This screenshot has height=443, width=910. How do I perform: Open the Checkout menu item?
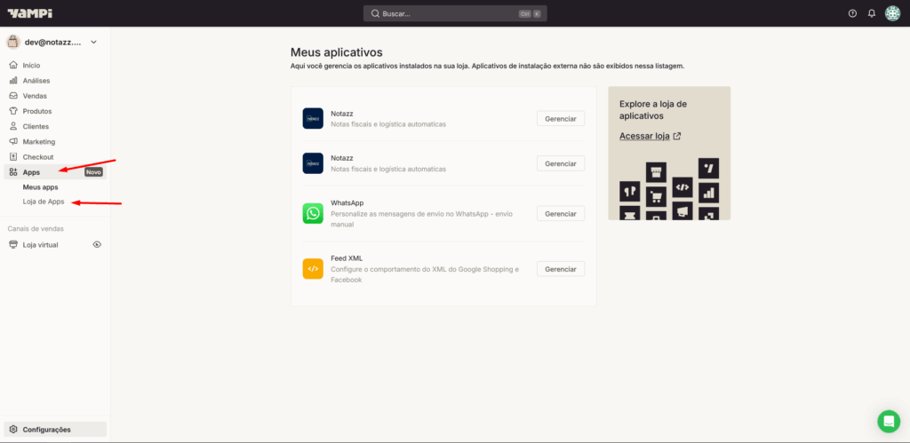(55, 156)
